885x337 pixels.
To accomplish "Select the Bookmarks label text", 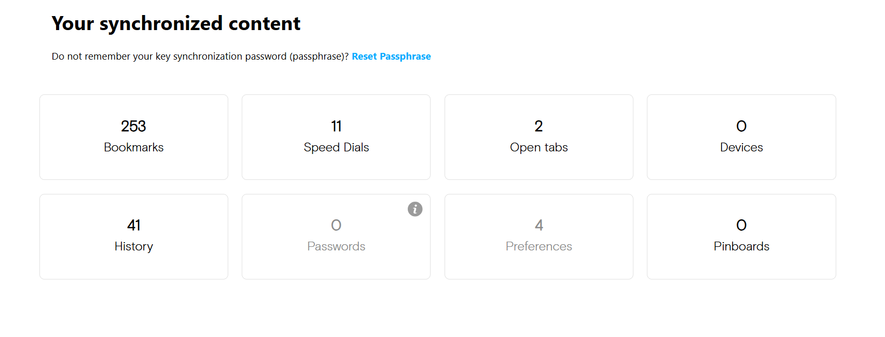I will tap(134, 147).
